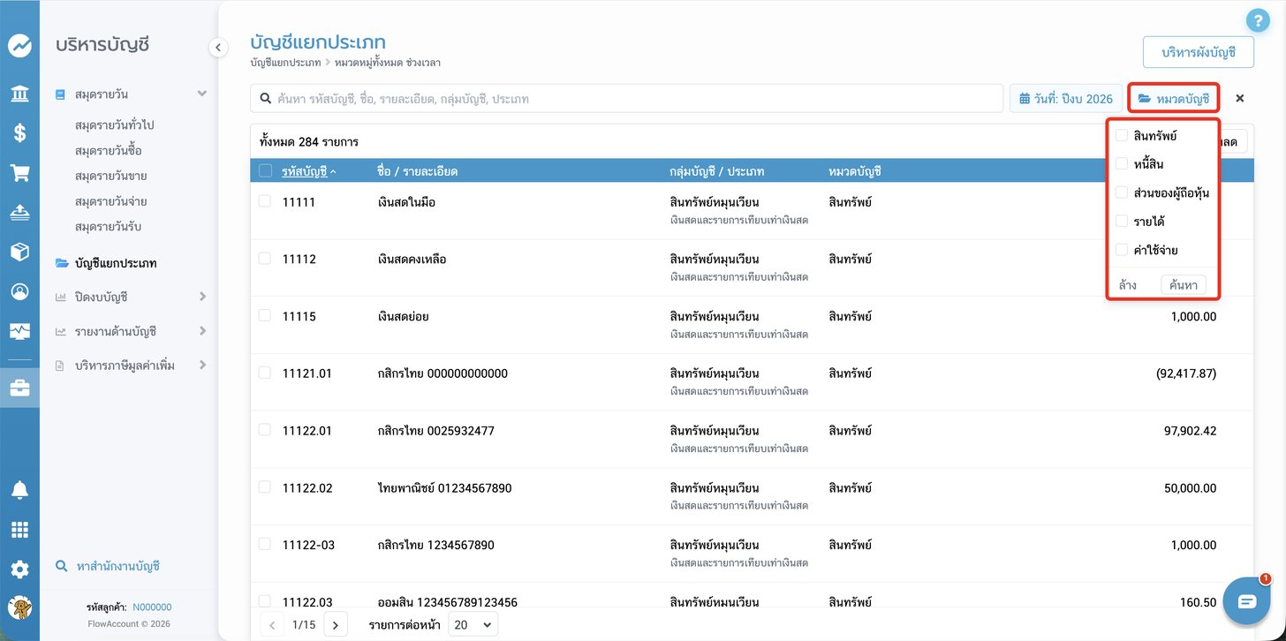Clear filters with the X icon
The width and height of the screenshot is (1286, 641).
point(1240,98)
